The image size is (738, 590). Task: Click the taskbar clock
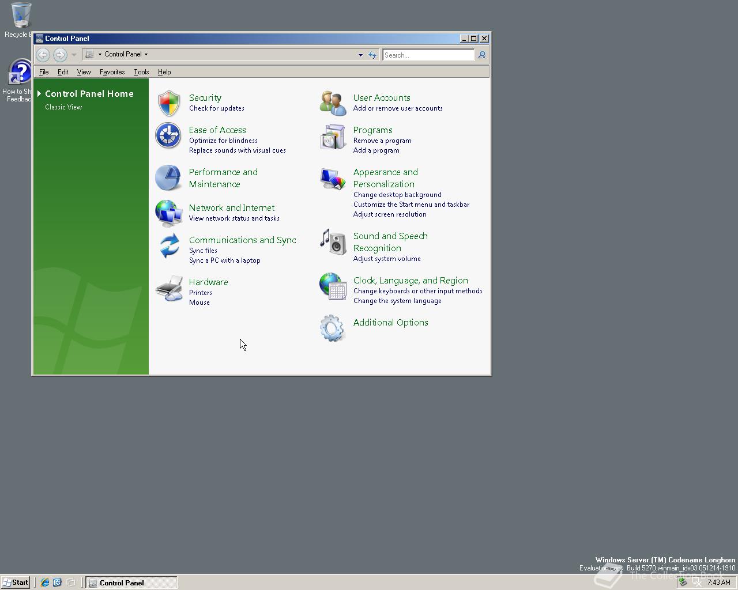718,583
